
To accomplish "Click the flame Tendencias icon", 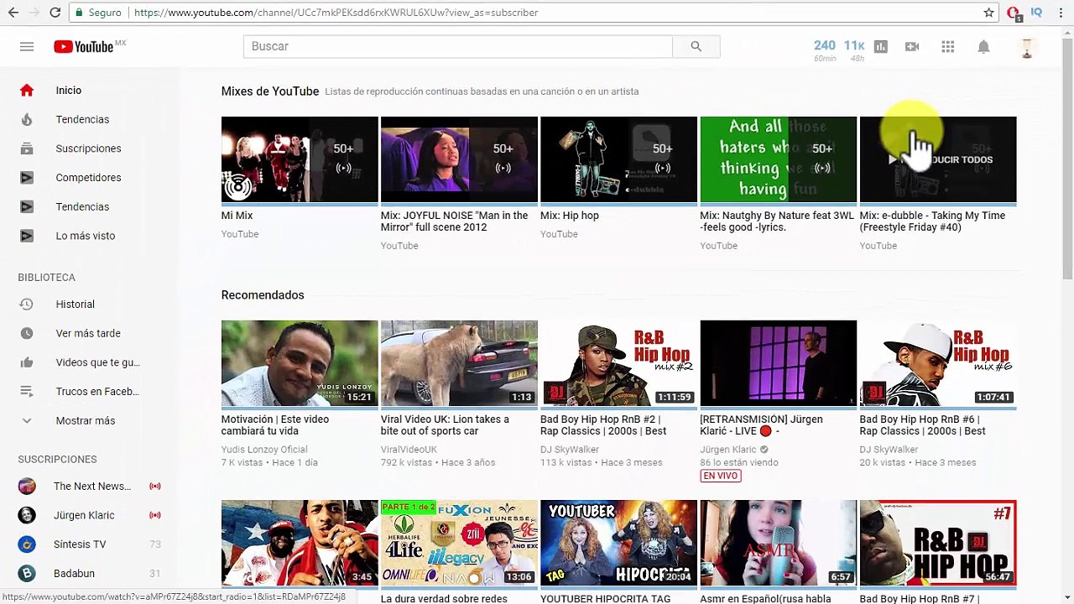I will pyautogui.click(x=27, y=120).
